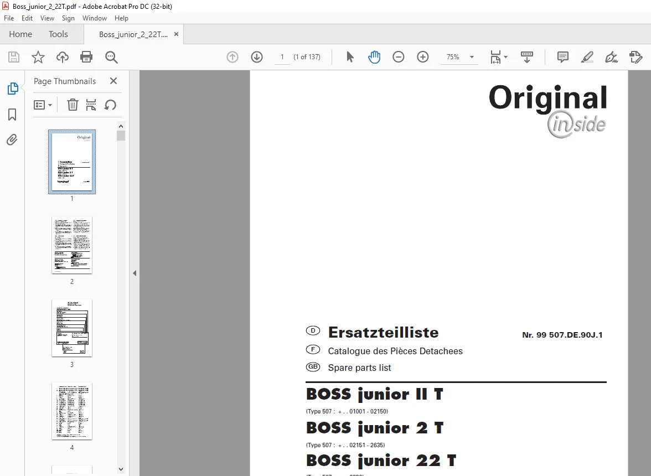This screenshot has width=651, height=476.
Task: Collapse the navigation pane arrow
Action: 135,273
